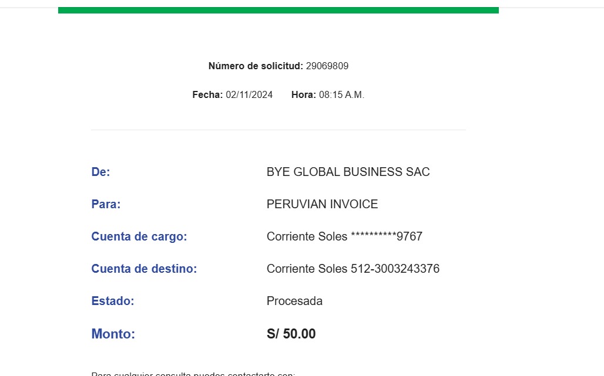Select the 'Procesada' status text

pyautogui.click(x=294, y=302)
